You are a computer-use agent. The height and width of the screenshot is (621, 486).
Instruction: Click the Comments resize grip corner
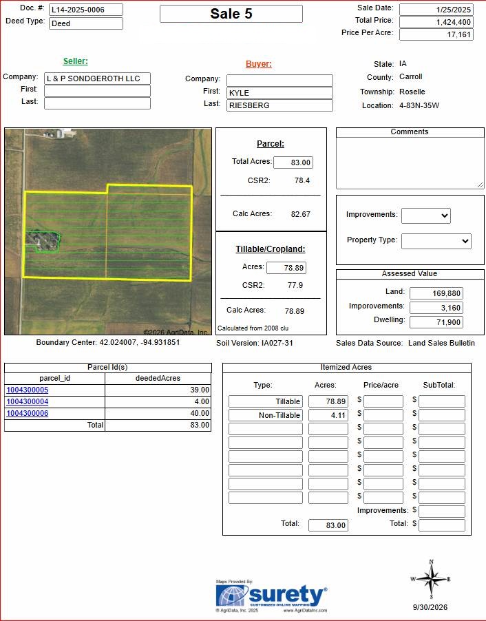(480, 185)
